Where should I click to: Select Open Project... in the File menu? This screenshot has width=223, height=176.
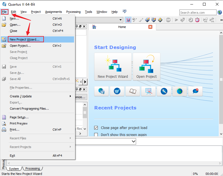tap(37, 46)
